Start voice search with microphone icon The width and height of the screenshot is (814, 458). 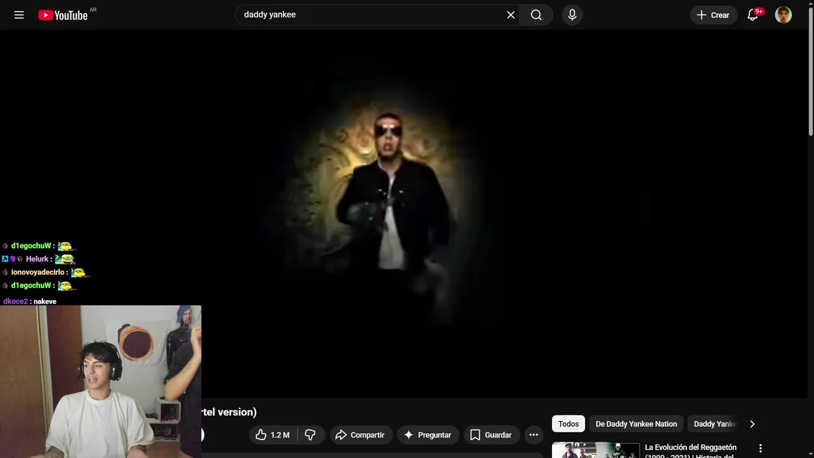pyautogui.click(x=572, y=15)
